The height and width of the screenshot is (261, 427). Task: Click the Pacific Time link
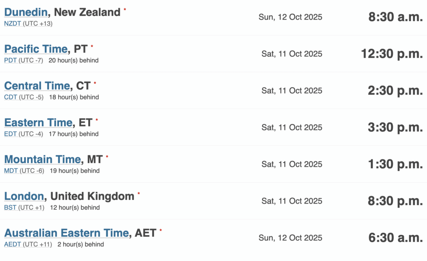click(x=35, y=49)
